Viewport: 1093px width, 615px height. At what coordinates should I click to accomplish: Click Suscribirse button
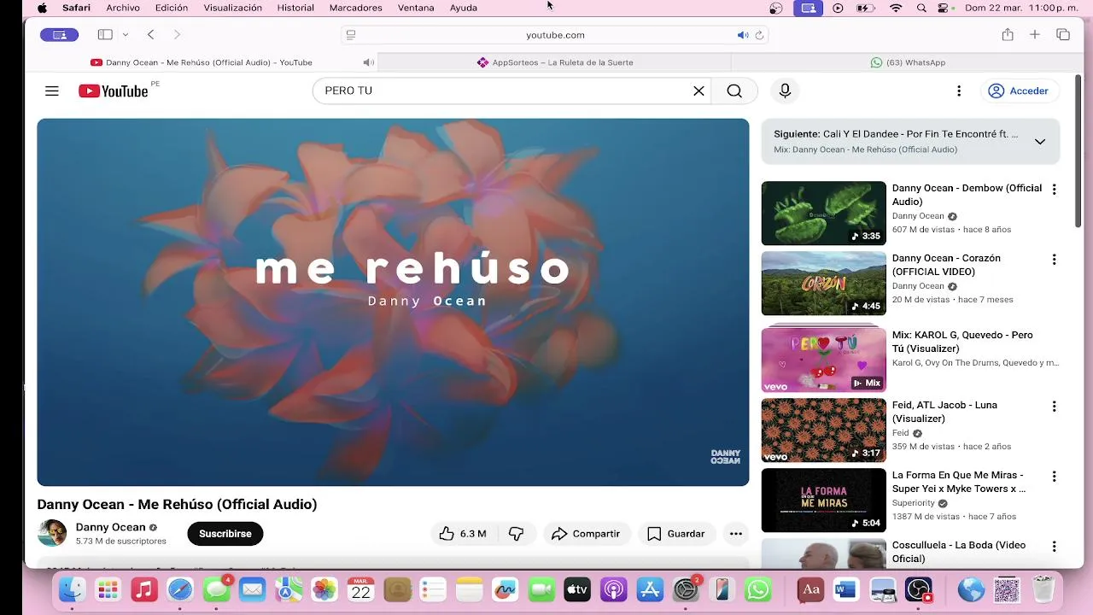click(x=225, y=534)
